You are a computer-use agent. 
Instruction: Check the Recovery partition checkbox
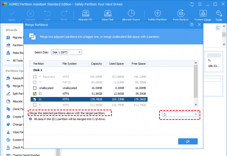pos(35,76)
